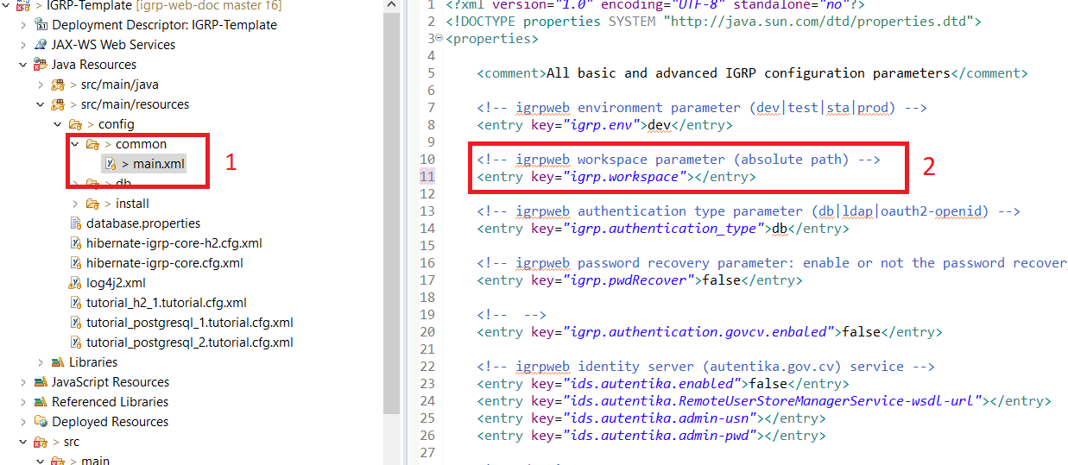Expand the JAX-WS Web Services node

point(22,45)
